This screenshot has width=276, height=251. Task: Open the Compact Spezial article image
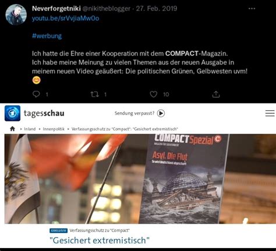(x=140, y=179)
